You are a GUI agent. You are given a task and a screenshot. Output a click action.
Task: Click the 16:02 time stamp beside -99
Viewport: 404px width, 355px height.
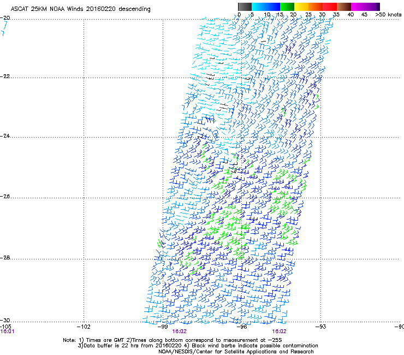(x=179, y=332)
